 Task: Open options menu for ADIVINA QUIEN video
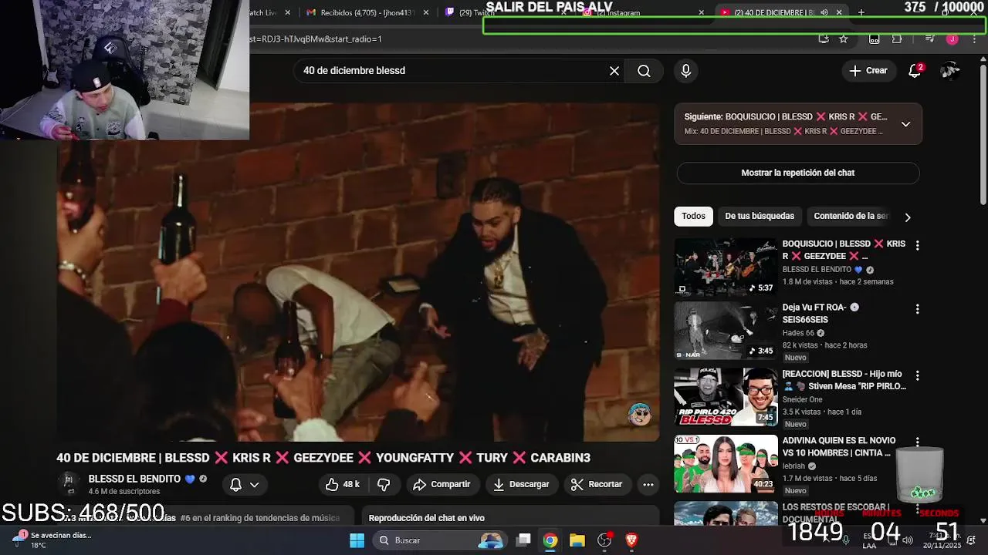pyautogui.click(x=917, y=442)
